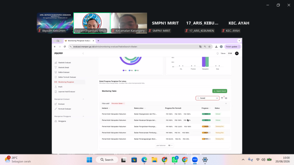Open Evaluasi under Manajemen Evaluasi
Screen dimensions: 294x165
click(61, 104)
